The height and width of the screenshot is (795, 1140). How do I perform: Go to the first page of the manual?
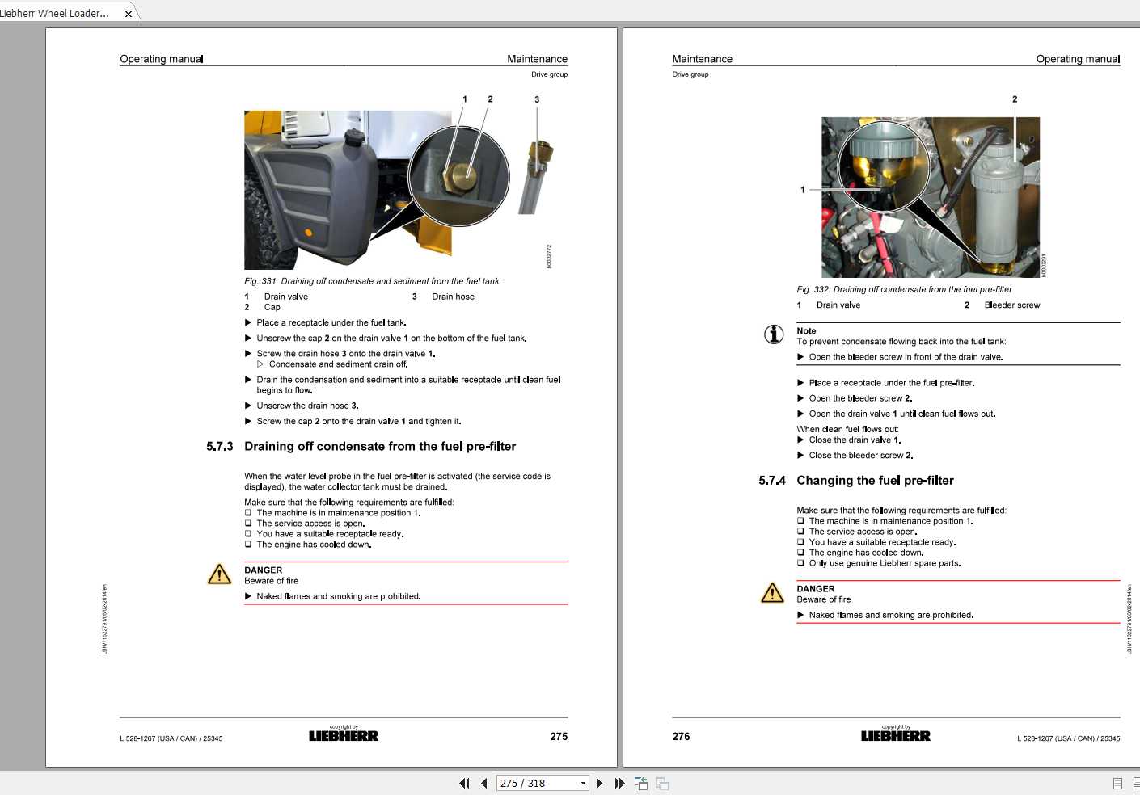(465, 783)
